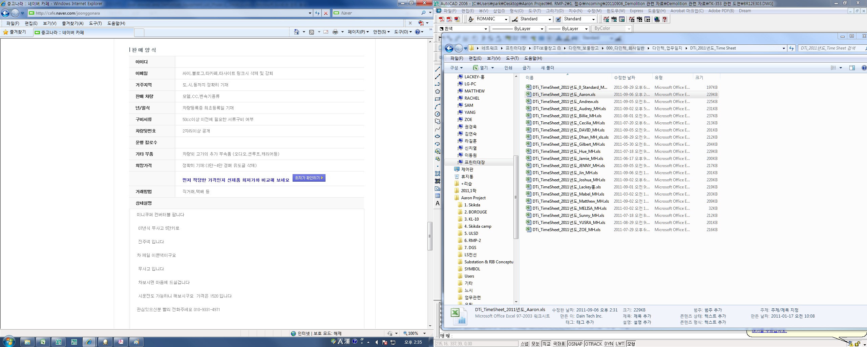Image resolution: width=867 pixels, height=347 pixels.
Task: Select the AutoCAD Circle draw tool
Action: coord(438,114)
